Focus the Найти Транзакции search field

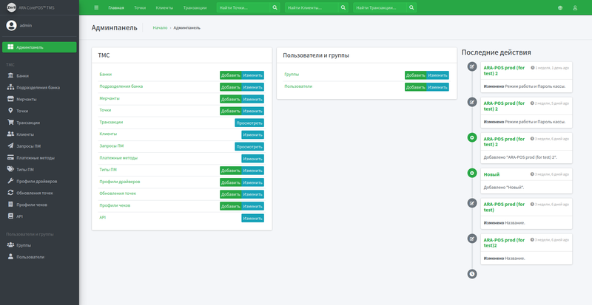(x=377, y=7)
